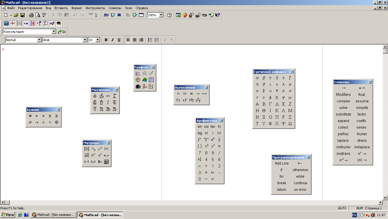Insert capital Omega Ω
The width and height of the screenshot is (388, 219).
(x=290, y=124)
